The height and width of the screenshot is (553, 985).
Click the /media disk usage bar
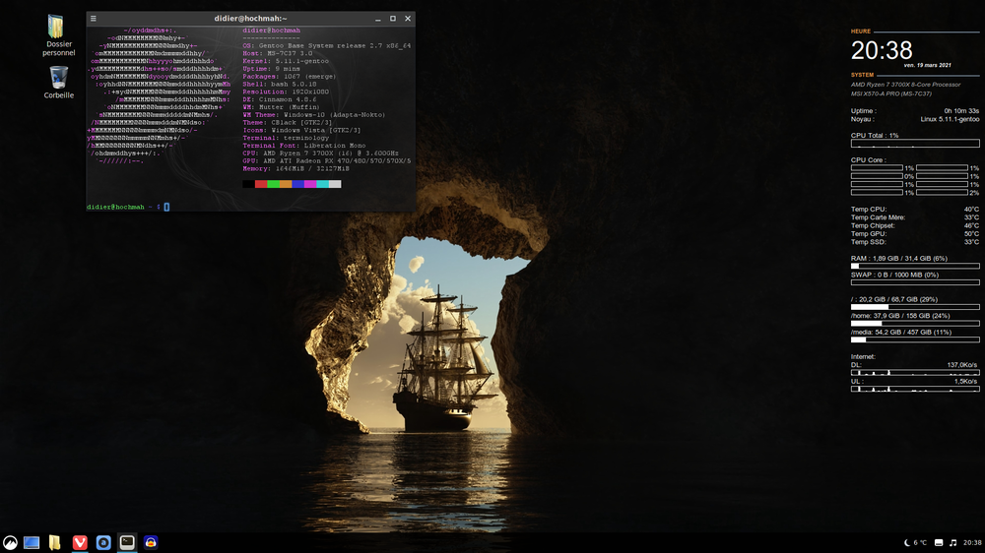pos(915,339)
